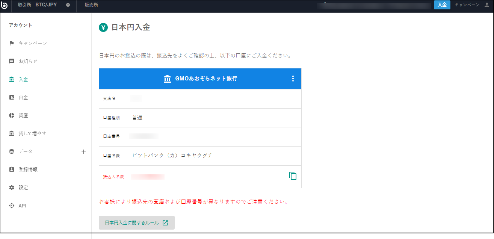The width and height of the screenshot is (494, 239).
Task: Expand データ using the plus sign
Action: click(x=83, y=151)
